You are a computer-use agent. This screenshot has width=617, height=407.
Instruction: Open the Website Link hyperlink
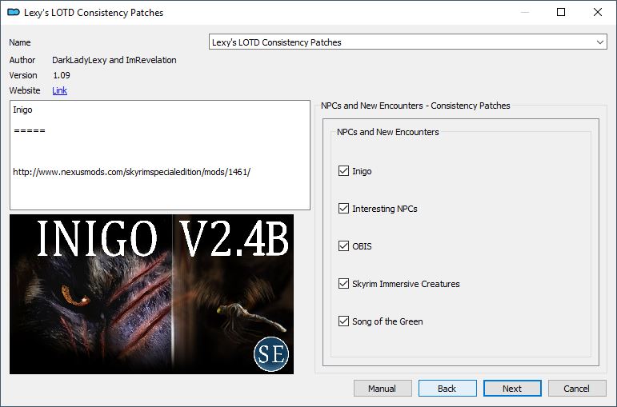coord(59,90)
